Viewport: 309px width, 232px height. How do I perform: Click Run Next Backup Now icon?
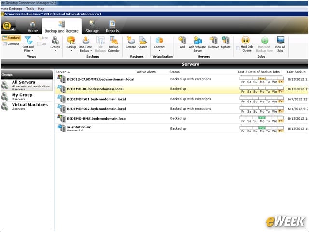point(265,41)
